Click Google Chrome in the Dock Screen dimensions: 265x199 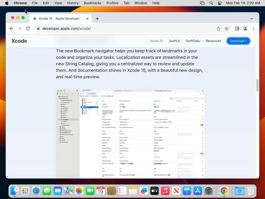pos(224,191)
